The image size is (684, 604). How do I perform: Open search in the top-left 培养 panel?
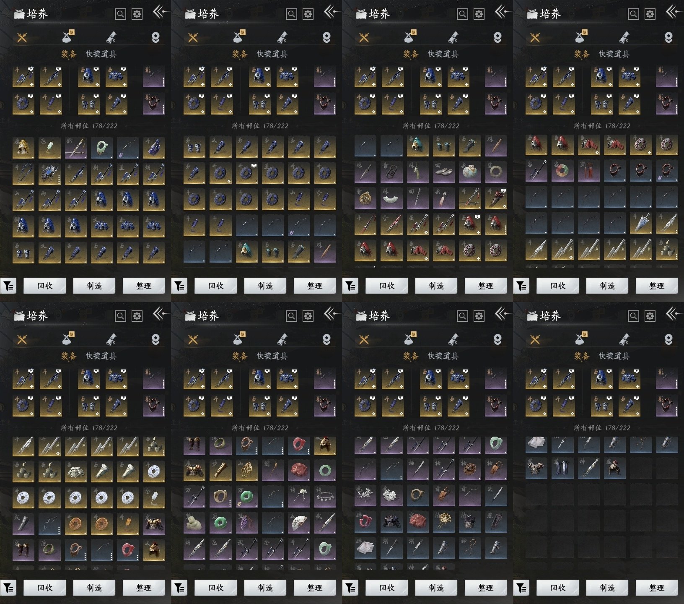120,14
